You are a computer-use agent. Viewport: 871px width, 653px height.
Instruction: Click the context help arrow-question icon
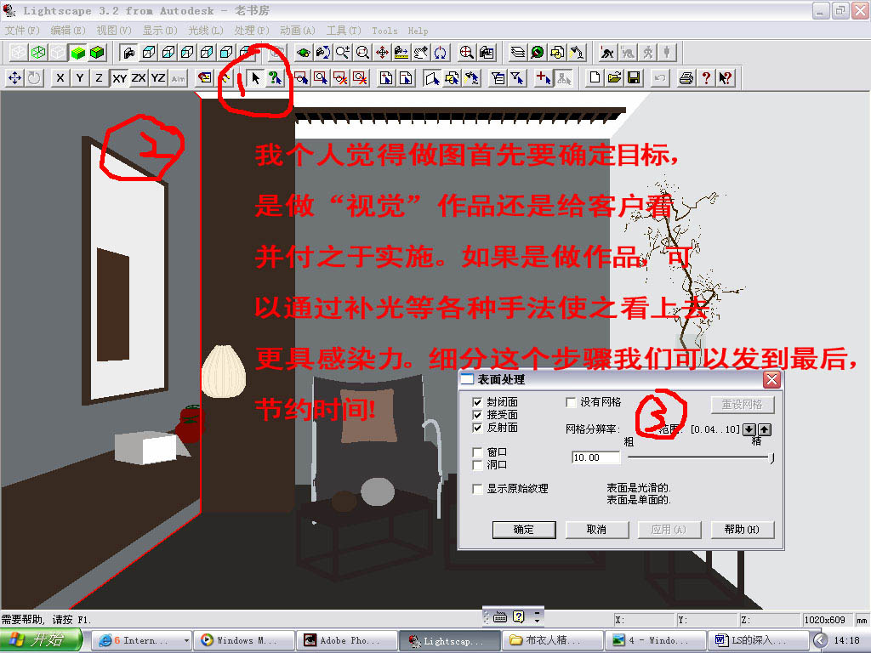[x=726, y=78]
